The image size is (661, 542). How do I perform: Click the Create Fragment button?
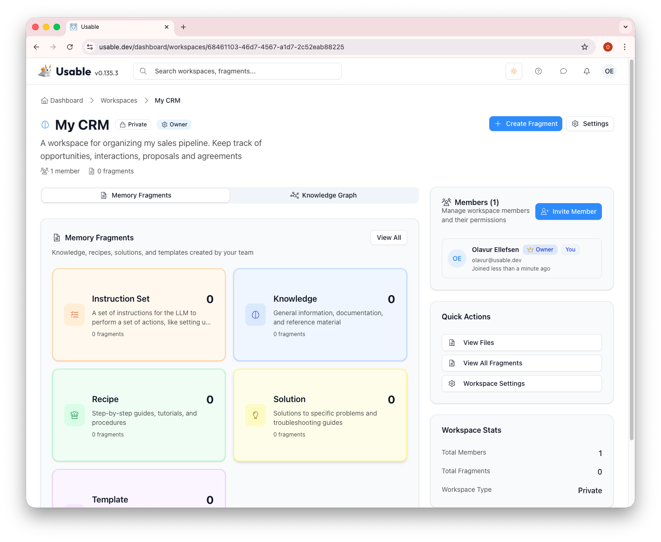click(x=526, y=124)
